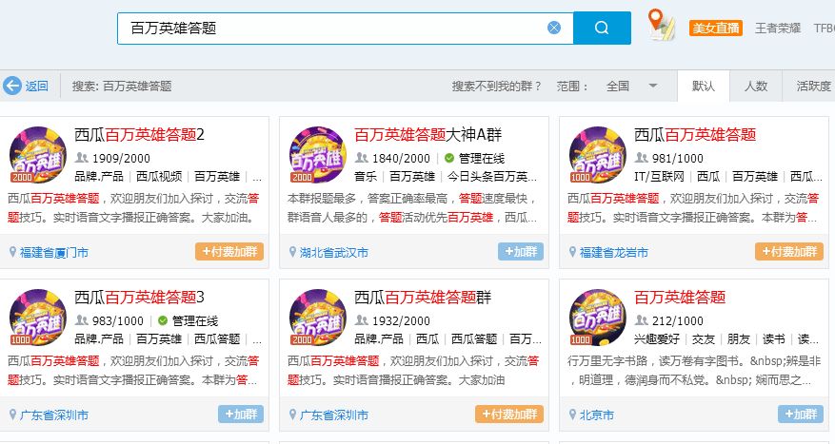835x444 pixels.
Task: Open avatar of 百万英雄答题大神A群
Action: point(318,155)
